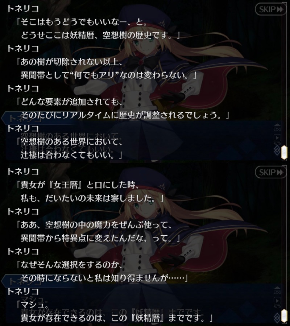This screenshot has height=326, width=290.
Task: Toggle AUTO play icon in the upper panel
Action: [x=277, y=140]
